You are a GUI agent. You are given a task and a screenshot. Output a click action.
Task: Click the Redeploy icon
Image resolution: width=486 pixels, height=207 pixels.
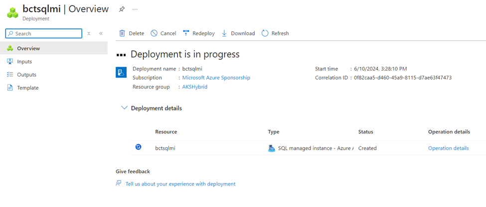[186, 33]
